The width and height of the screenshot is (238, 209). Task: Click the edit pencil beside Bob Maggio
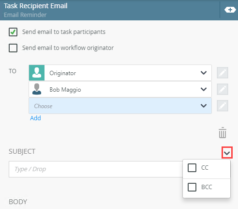coord(223,89)
